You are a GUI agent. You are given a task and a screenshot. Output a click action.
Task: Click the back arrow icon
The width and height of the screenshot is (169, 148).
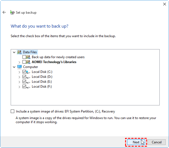click(x=4, y=12)
